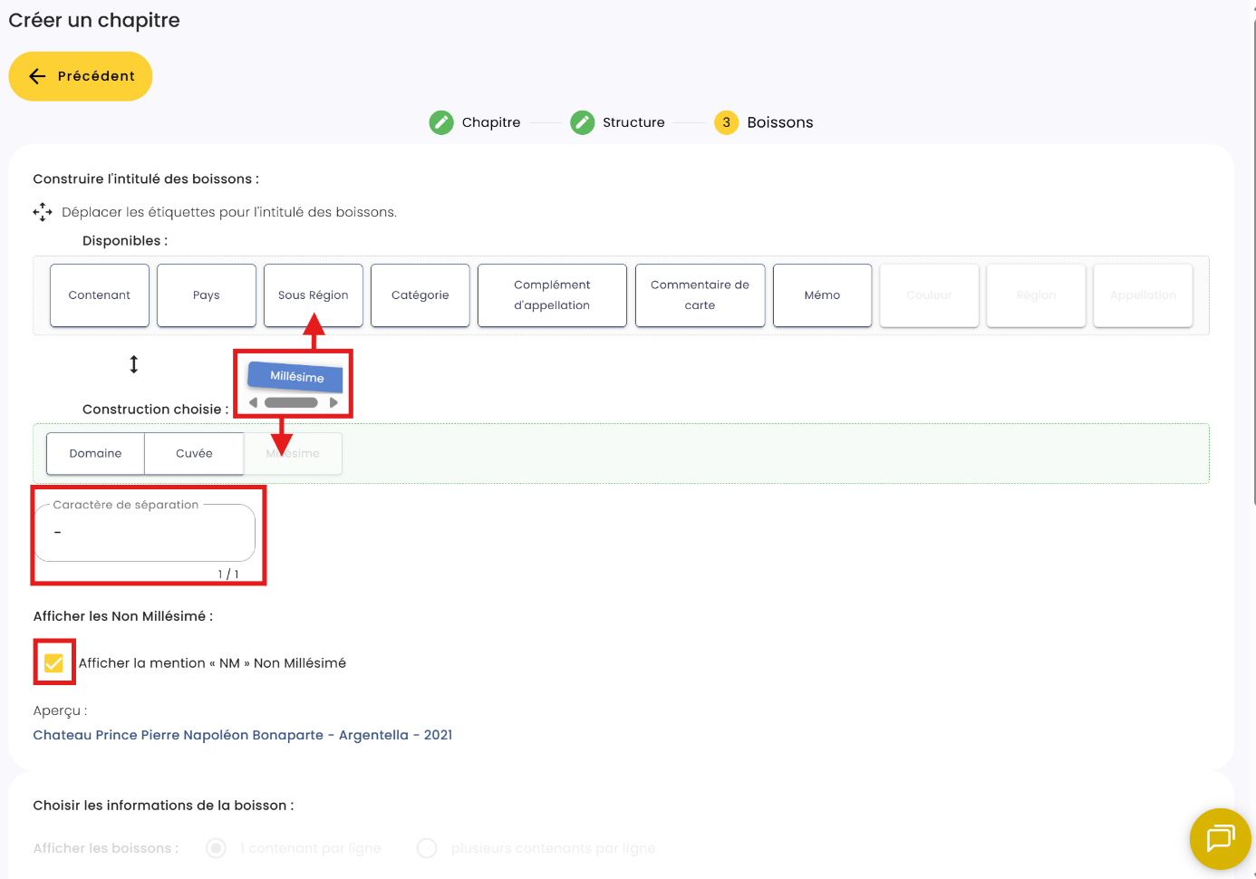Screen dimensions: 1256x879
Task: Select the Contenant label tile
Action: click(100, 295)
